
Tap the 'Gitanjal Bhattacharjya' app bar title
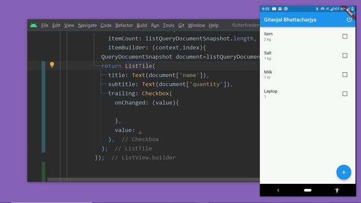(290, 20)
